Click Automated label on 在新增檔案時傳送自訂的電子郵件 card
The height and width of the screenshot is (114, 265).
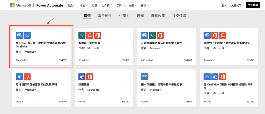point(147,60)
